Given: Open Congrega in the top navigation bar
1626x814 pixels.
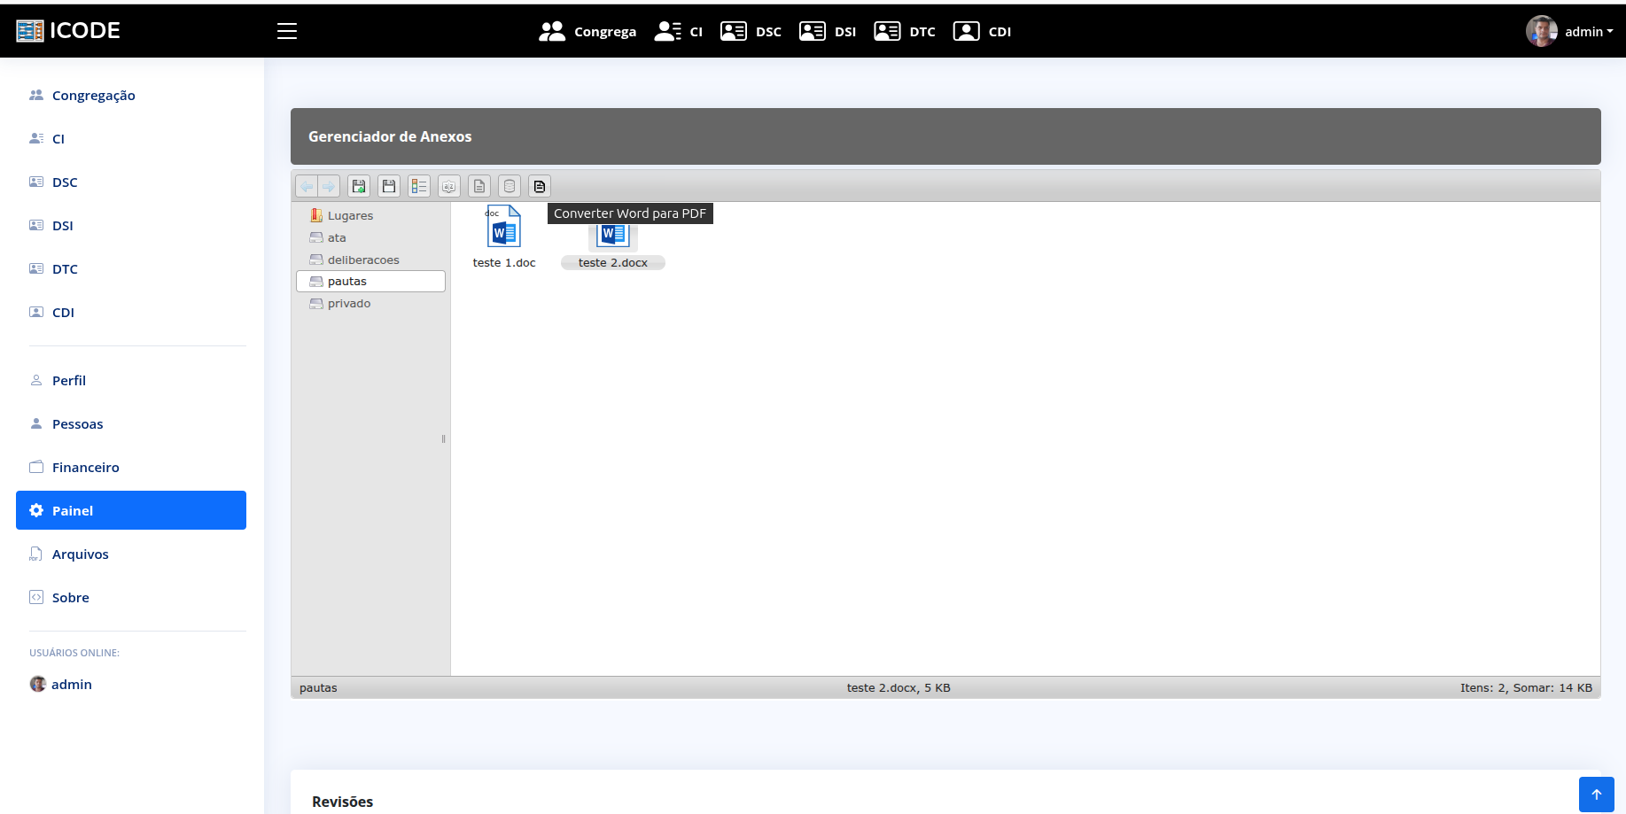Looking at the screenshot, I should [x=587, y=31].
